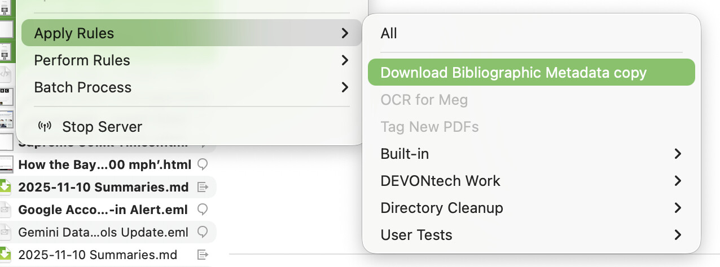The width and height of the screenshot is (720, 267).
Task: Expand the Built-in submenu arrow
Action: point(678,154)
